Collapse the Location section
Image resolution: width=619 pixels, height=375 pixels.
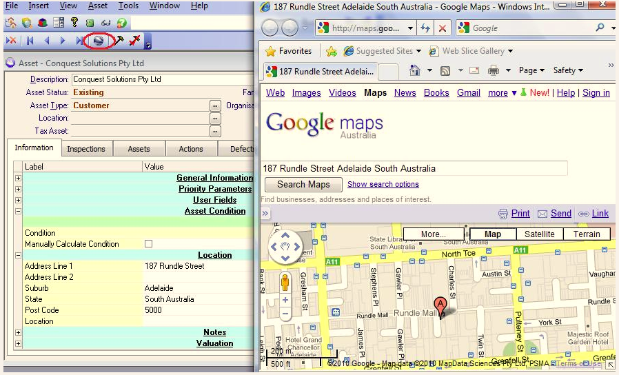(18, 255)
